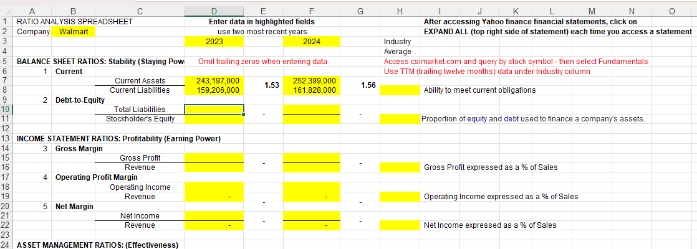
Task: Select column D header
Action: click(214, 11)
